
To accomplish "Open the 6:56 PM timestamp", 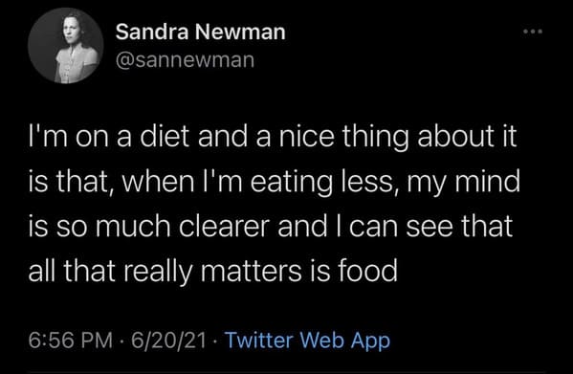I will (x=71, y=341).
